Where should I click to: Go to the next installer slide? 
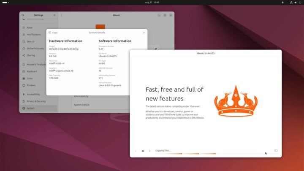tap(149, 151)
